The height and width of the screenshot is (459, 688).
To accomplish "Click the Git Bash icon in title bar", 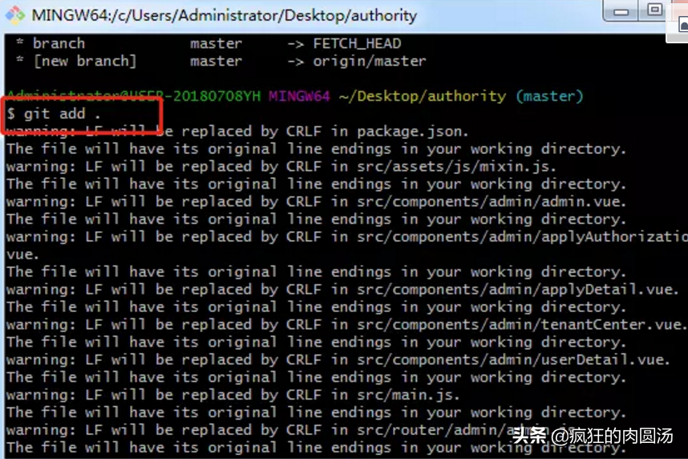I will (15, 15).
